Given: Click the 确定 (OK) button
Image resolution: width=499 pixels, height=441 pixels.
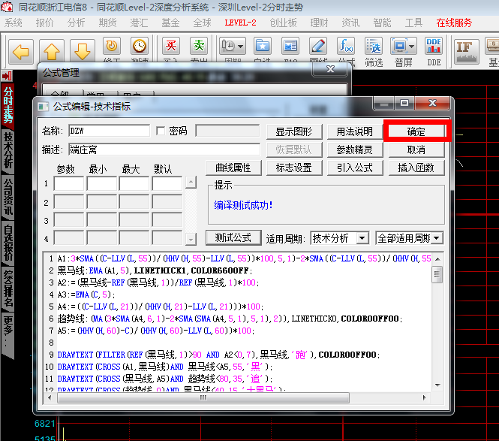Looking at the screenshot, I should [x=416, y=131].
